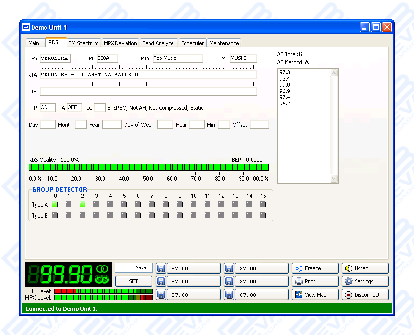This screenshot has height=335, width=414.
Task: Click the bottom-left 87.00 preset button
Action: coord(193,295)
